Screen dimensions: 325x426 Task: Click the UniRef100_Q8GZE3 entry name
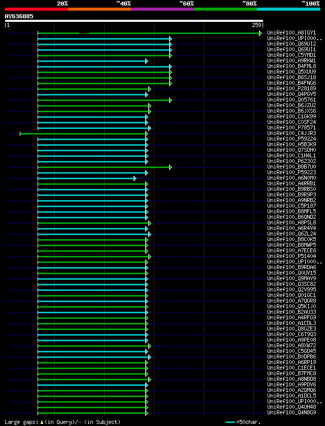(291, 329)
